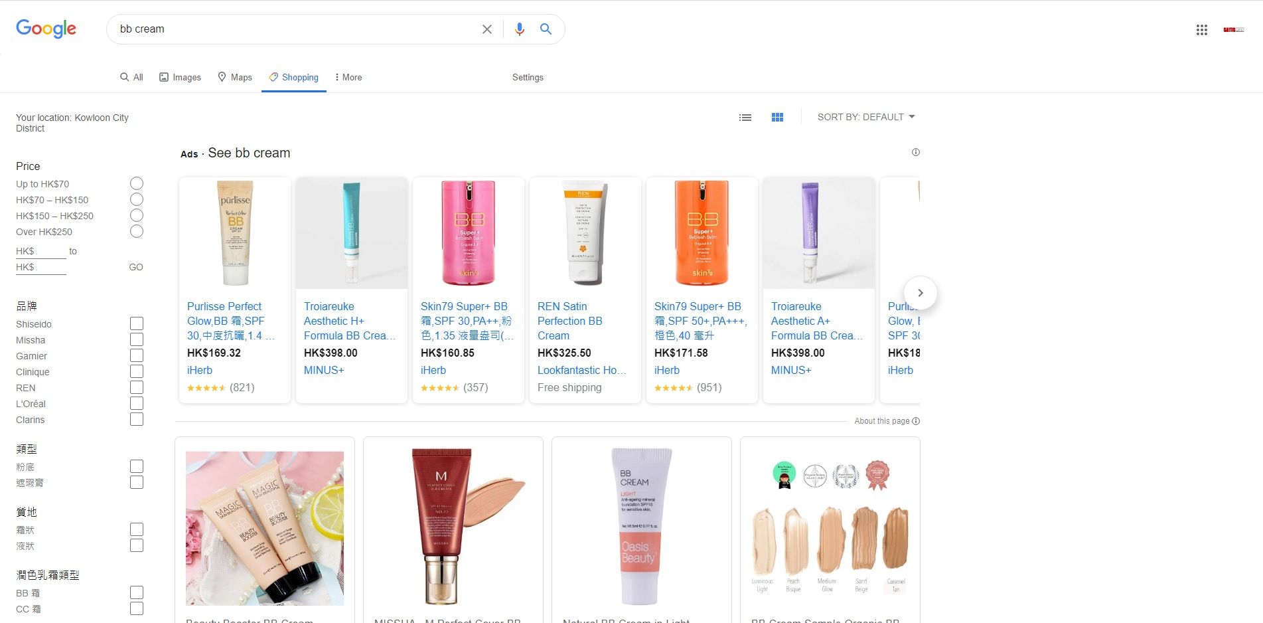Focus the maximum price HK$ field
1263x623 pixels.
coord(41,267)
